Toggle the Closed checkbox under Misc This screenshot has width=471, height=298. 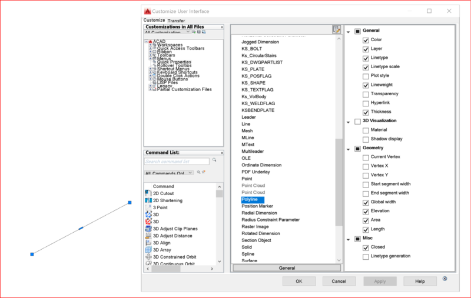click(366, 247)
